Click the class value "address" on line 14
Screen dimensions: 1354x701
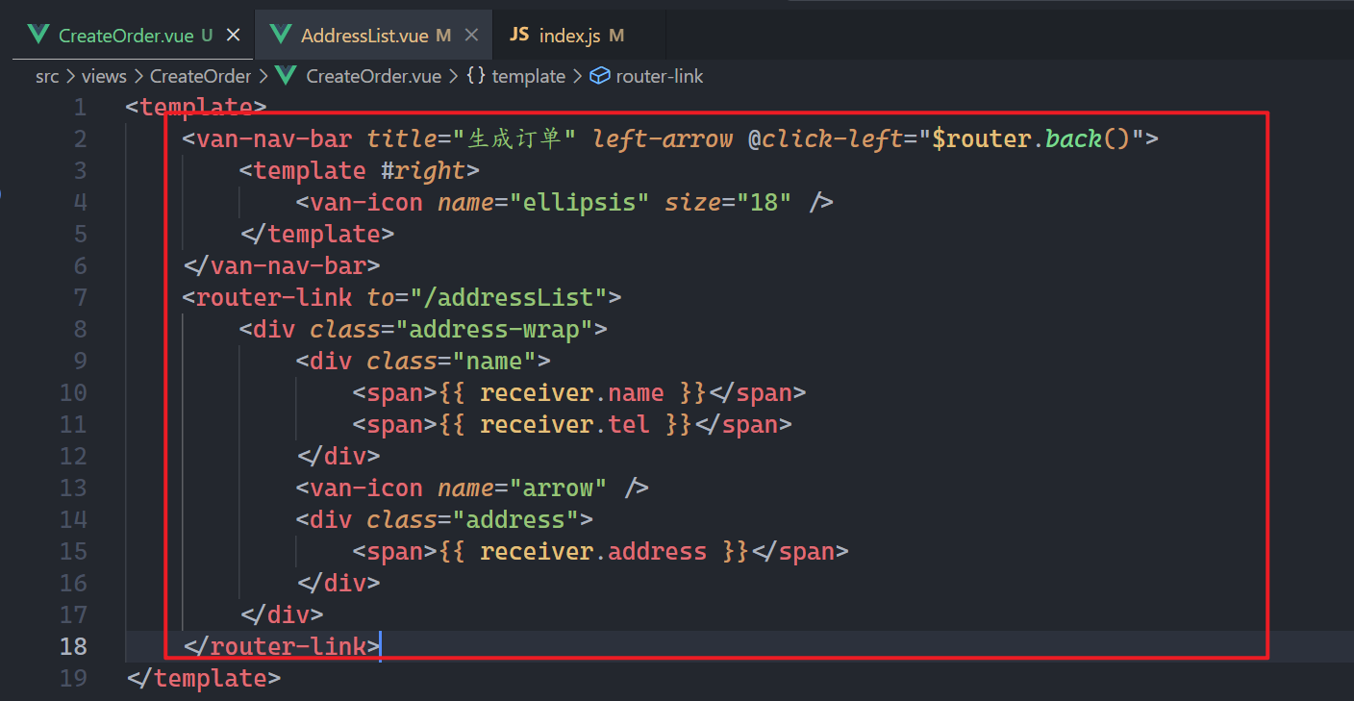pyautogui.click(x=515, y=520)
